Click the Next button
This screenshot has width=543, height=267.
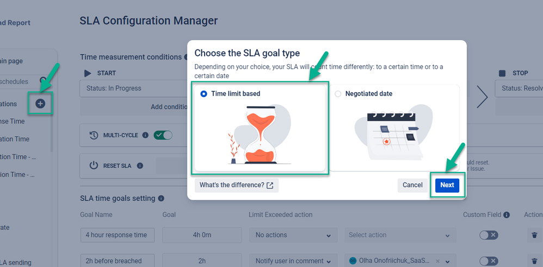click(447, 185)
